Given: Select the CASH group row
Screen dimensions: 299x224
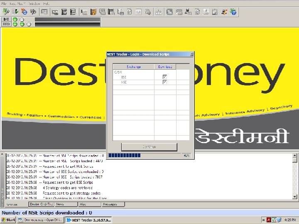Looking at the screenshot, I should coord(118,72).
